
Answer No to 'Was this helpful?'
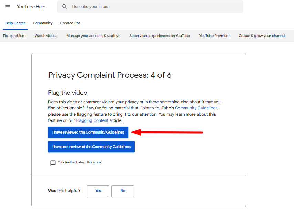point(123,191)
